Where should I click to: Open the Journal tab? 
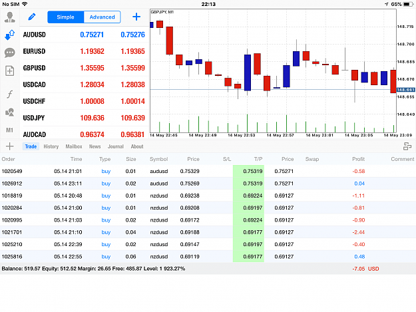116,146
